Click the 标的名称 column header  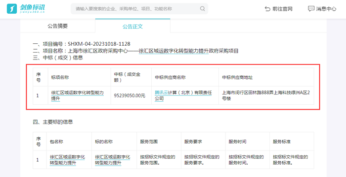point(104,142)
